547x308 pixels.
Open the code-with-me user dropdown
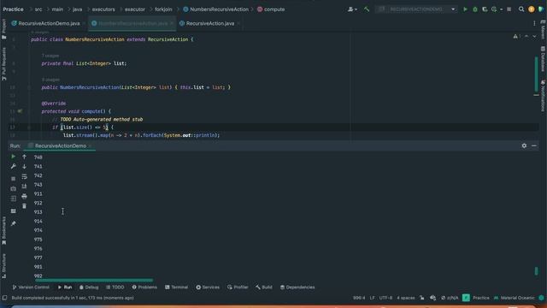(352, 9)
